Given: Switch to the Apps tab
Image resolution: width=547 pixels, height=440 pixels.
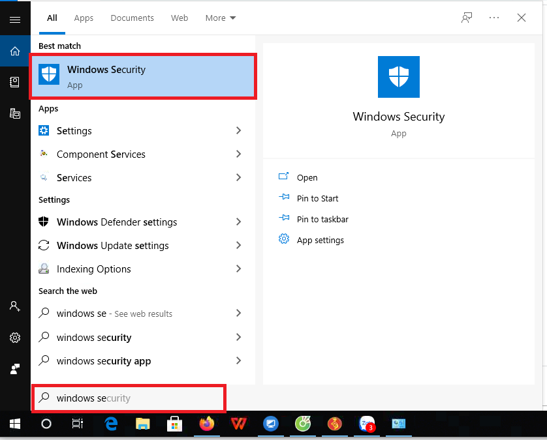Looking at the screenshot, I should (x=84, y=18).
